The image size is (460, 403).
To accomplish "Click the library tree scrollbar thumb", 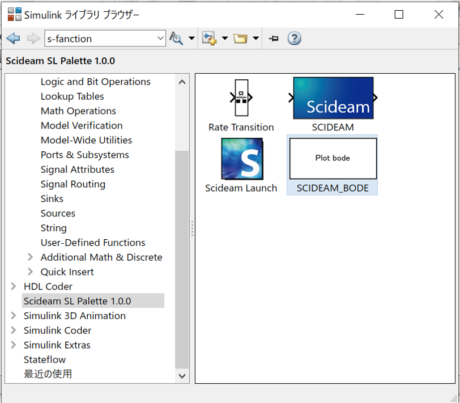I will pyautogui.click(x=182, y=260).
